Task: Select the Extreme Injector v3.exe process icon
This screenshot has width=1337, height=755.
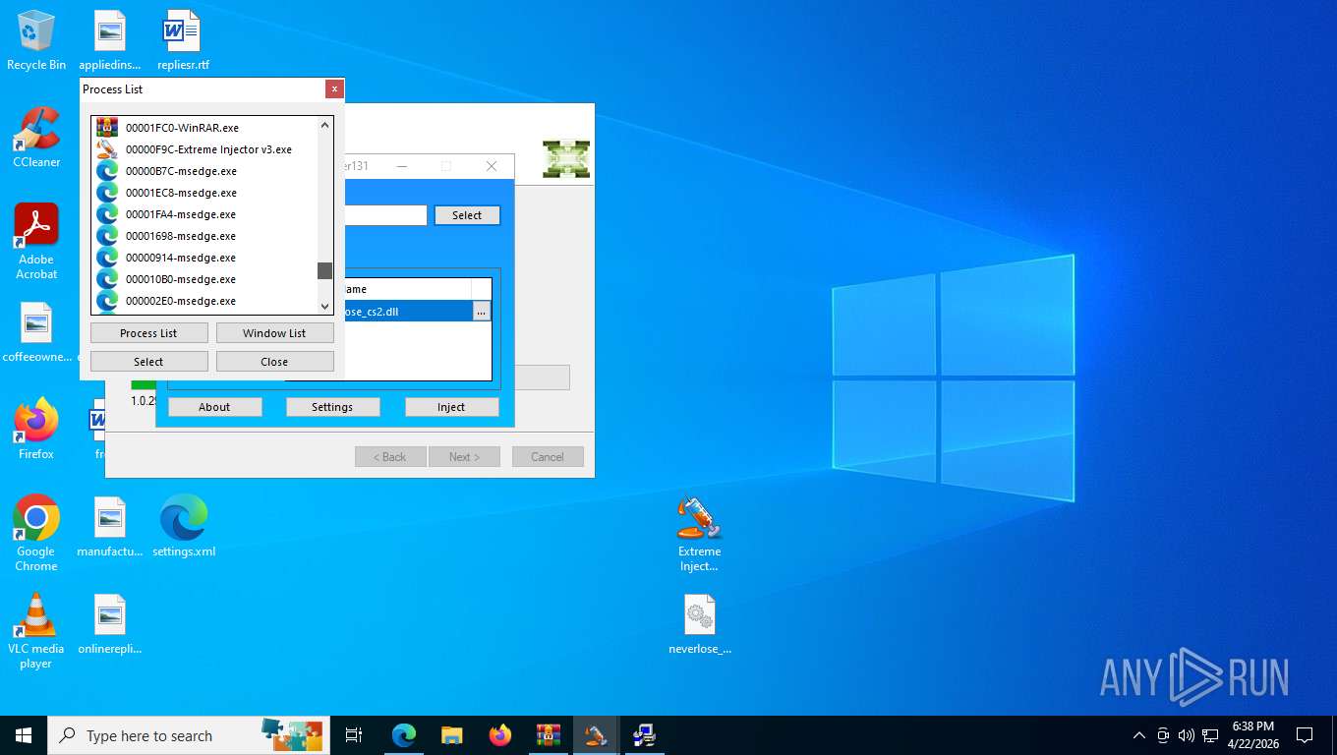Action: 107,149
